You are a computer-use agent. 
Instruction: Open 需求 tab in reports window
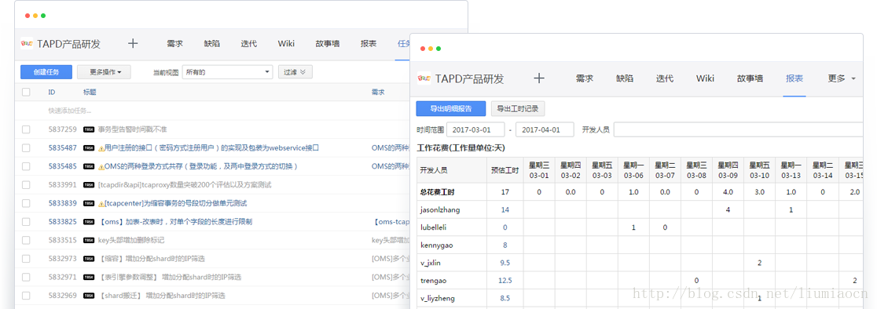coord(585,78)
